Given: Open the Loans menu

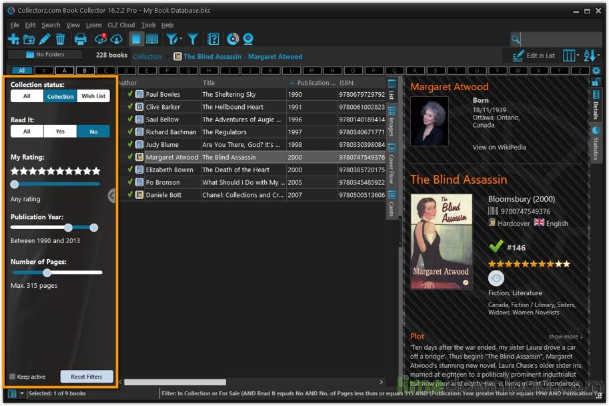Looking at the screenshot, I should point(93,25).
